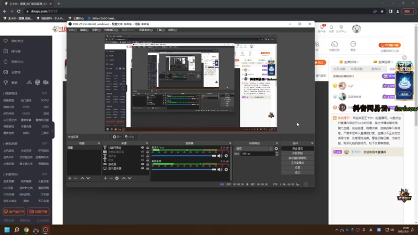418x235 pixels.
Task: Switch to OBS Studio from taskbar
Action: coord(45,230)
